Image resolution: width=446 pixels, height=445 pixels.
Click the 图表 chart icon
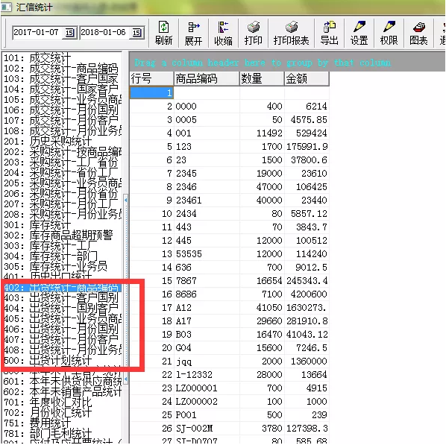click(x=418, y=33)
